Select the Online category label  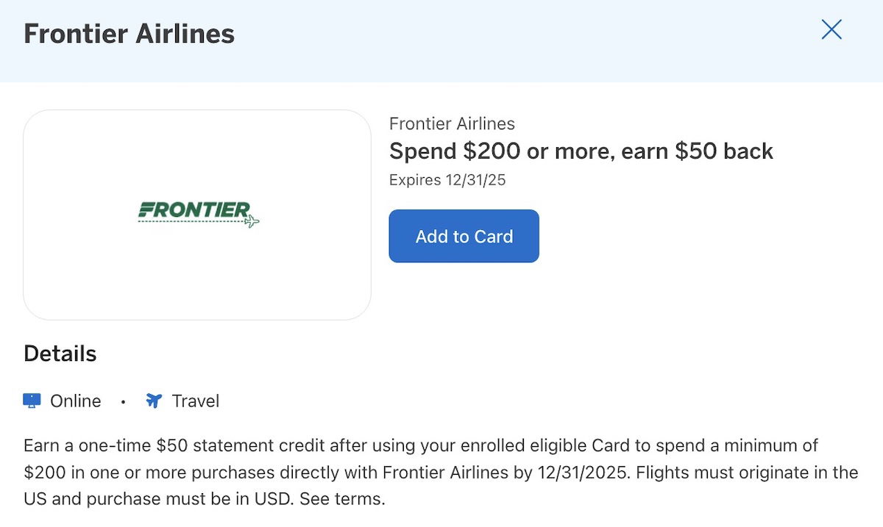75,401
